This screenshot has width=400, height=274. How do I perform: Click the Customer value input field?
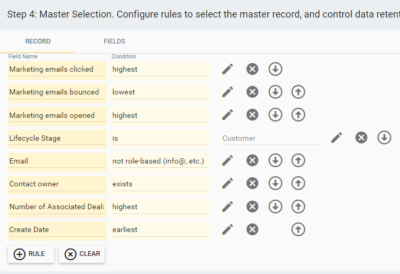click(x=269, y=138)
